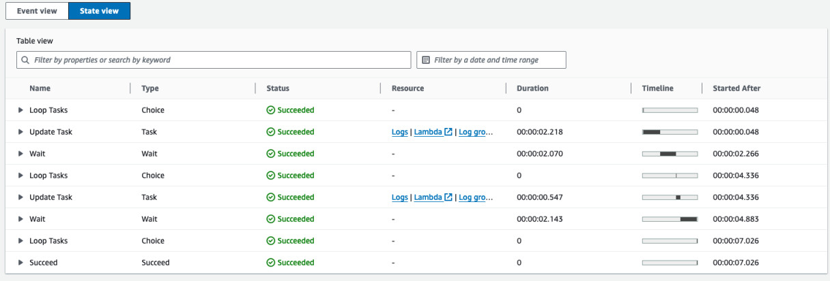The height and width of the screenshot is (281, 830).
Task: Sort by the Duration column header
Action: pyautogui.click(x=532, y=88)
